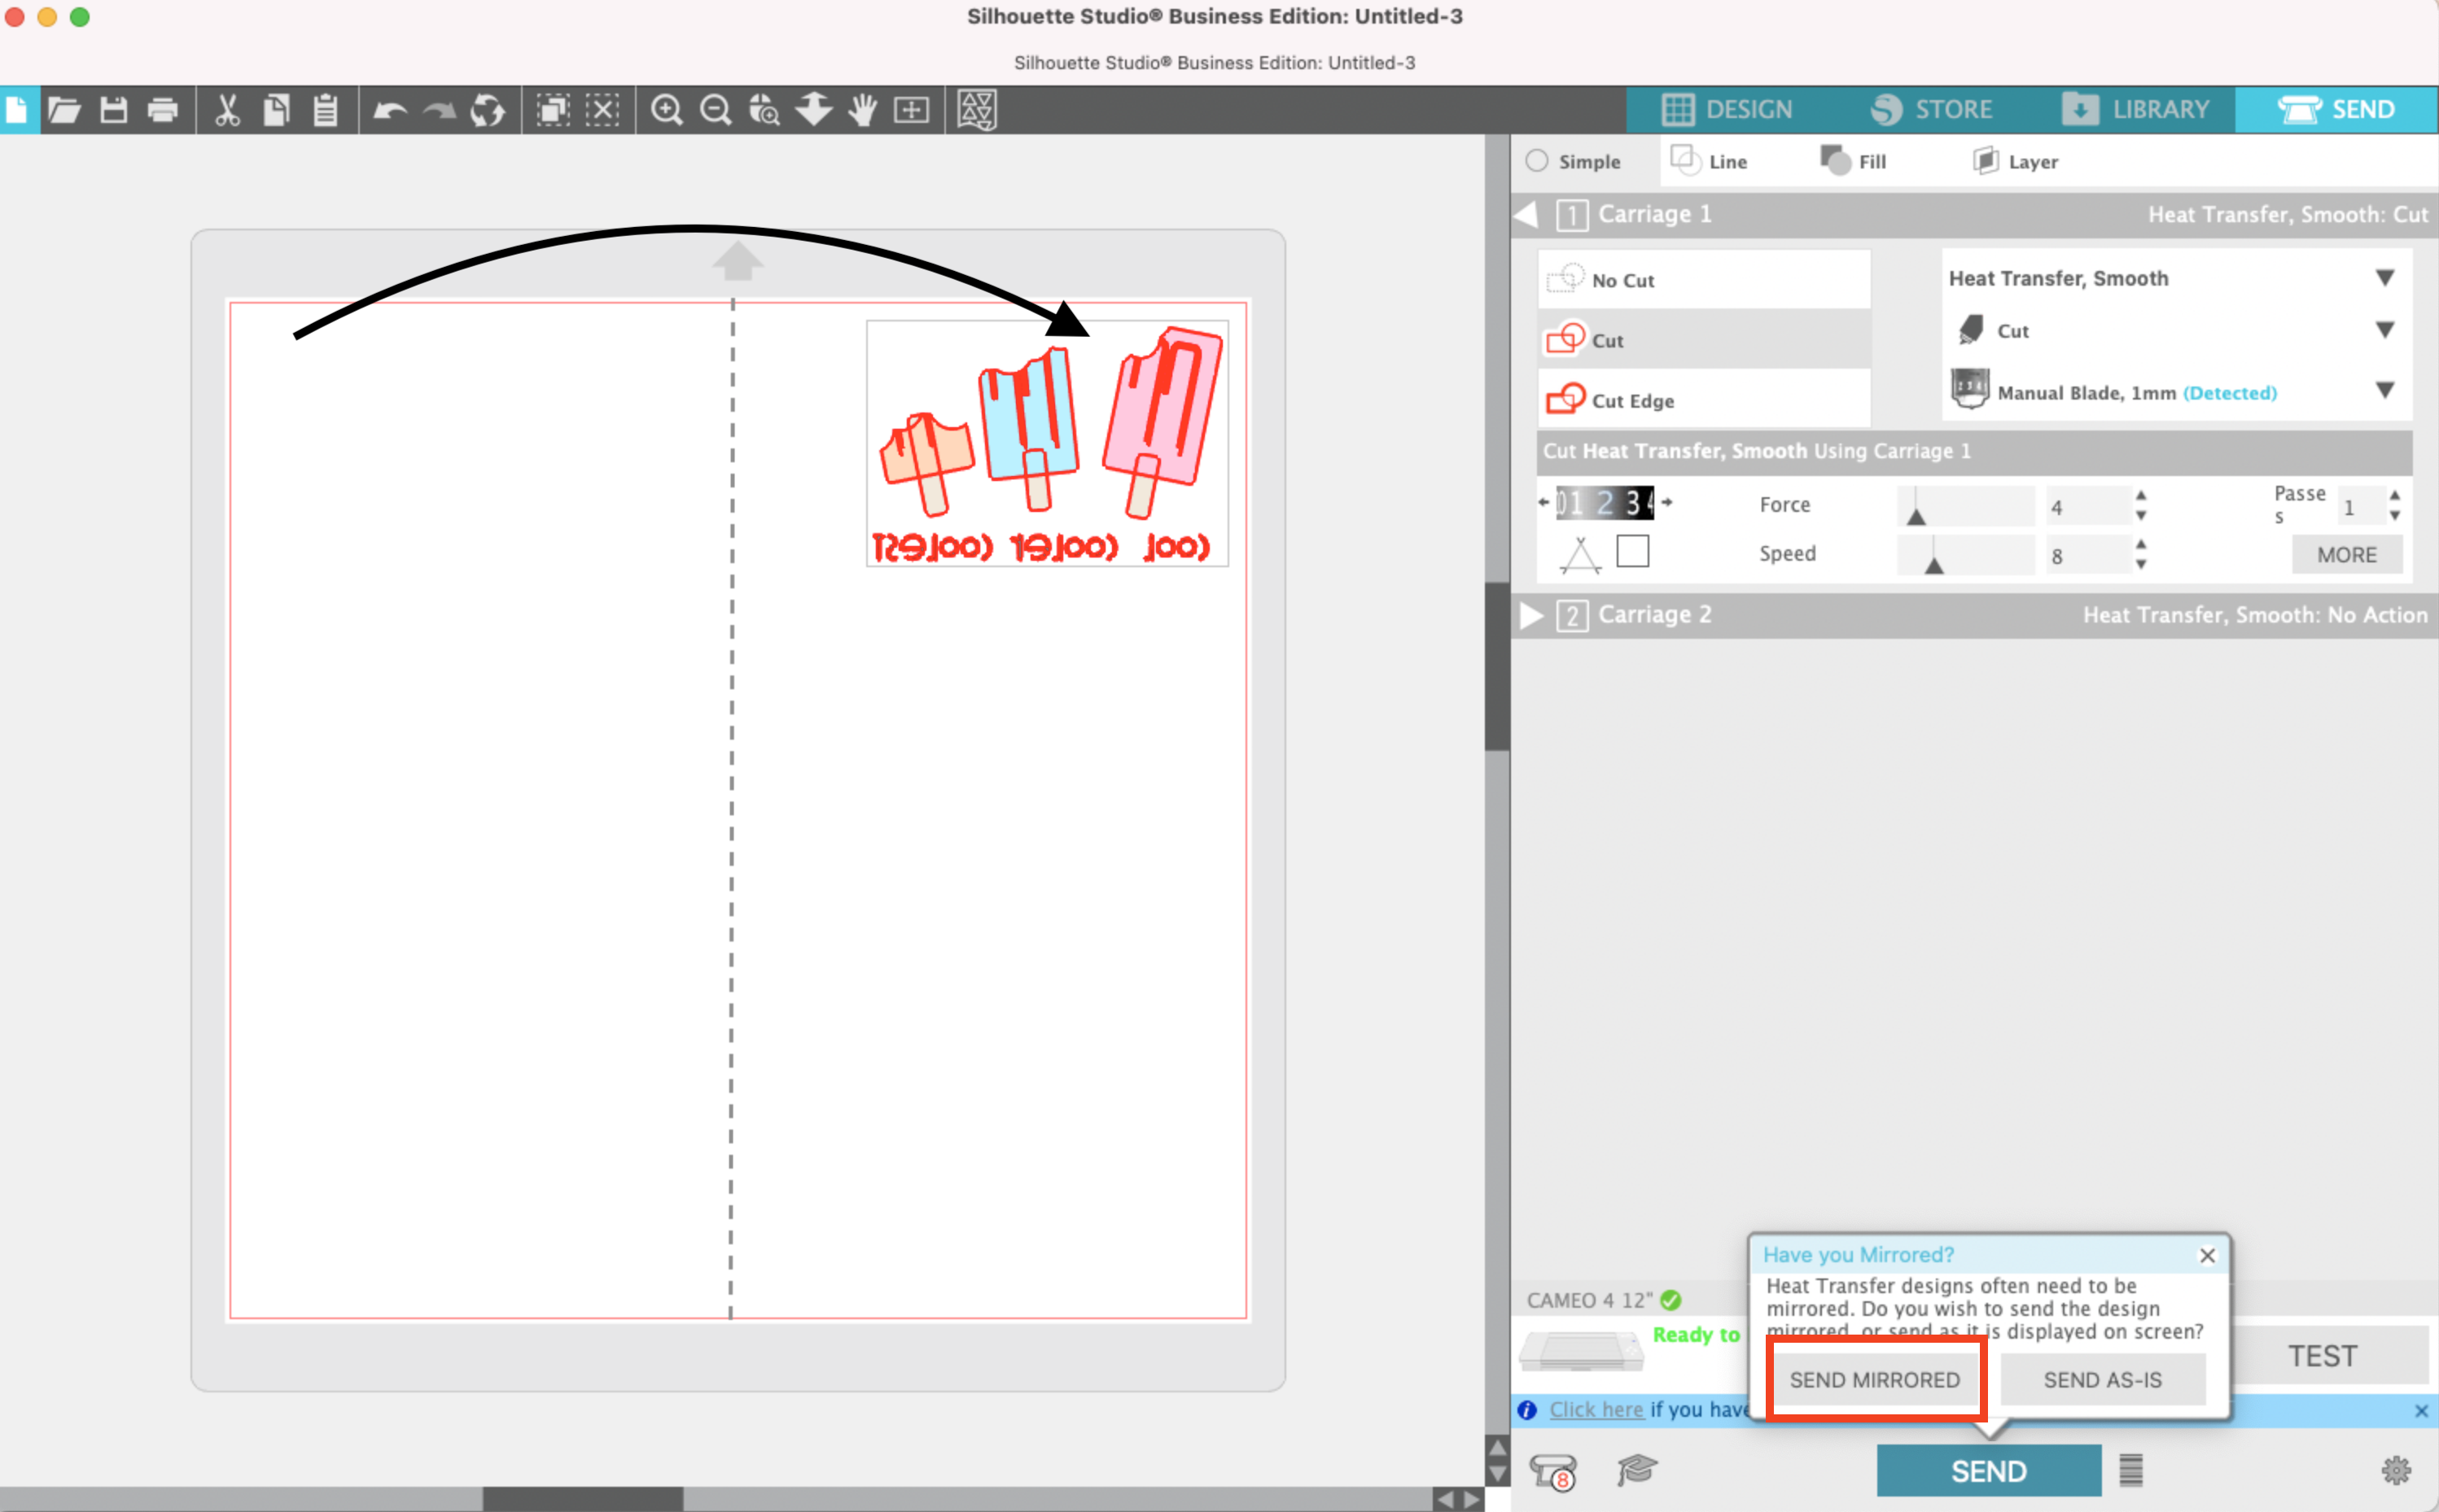The width and height of the screenshot is (2439, 1512).
Task: Click the Cut scissors toolbar icon
Action: (227, 110)
